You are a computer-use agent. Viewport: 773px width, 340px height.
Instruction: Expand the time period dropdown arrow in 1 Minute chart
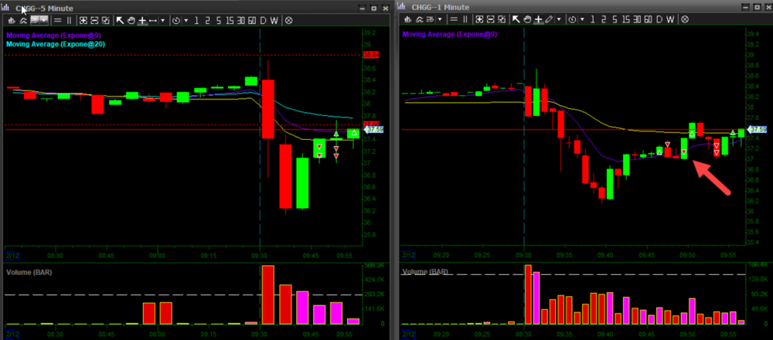(582, 19)
